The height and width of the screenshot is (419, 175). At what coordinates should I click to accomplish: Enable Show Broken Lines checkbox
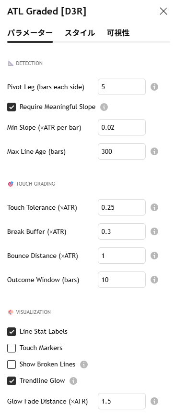[12, 365]
